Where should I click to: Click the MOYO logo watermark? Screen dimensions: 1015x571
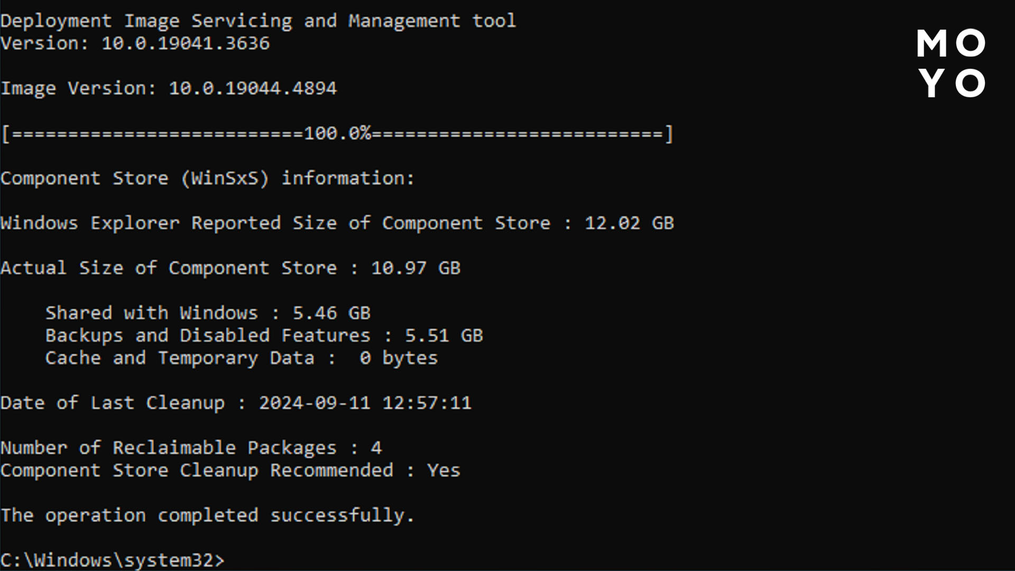[952, 63]
